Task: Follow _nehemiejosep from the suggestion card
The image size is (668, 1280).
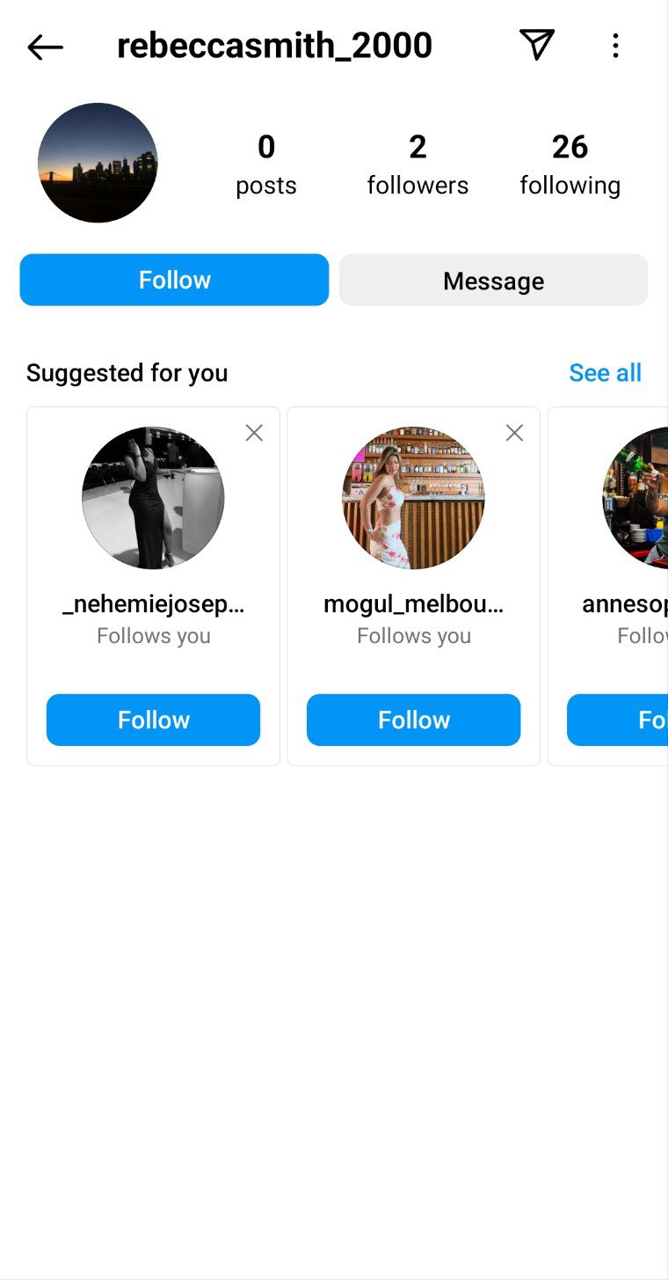Action: click(x=153, y=720)
